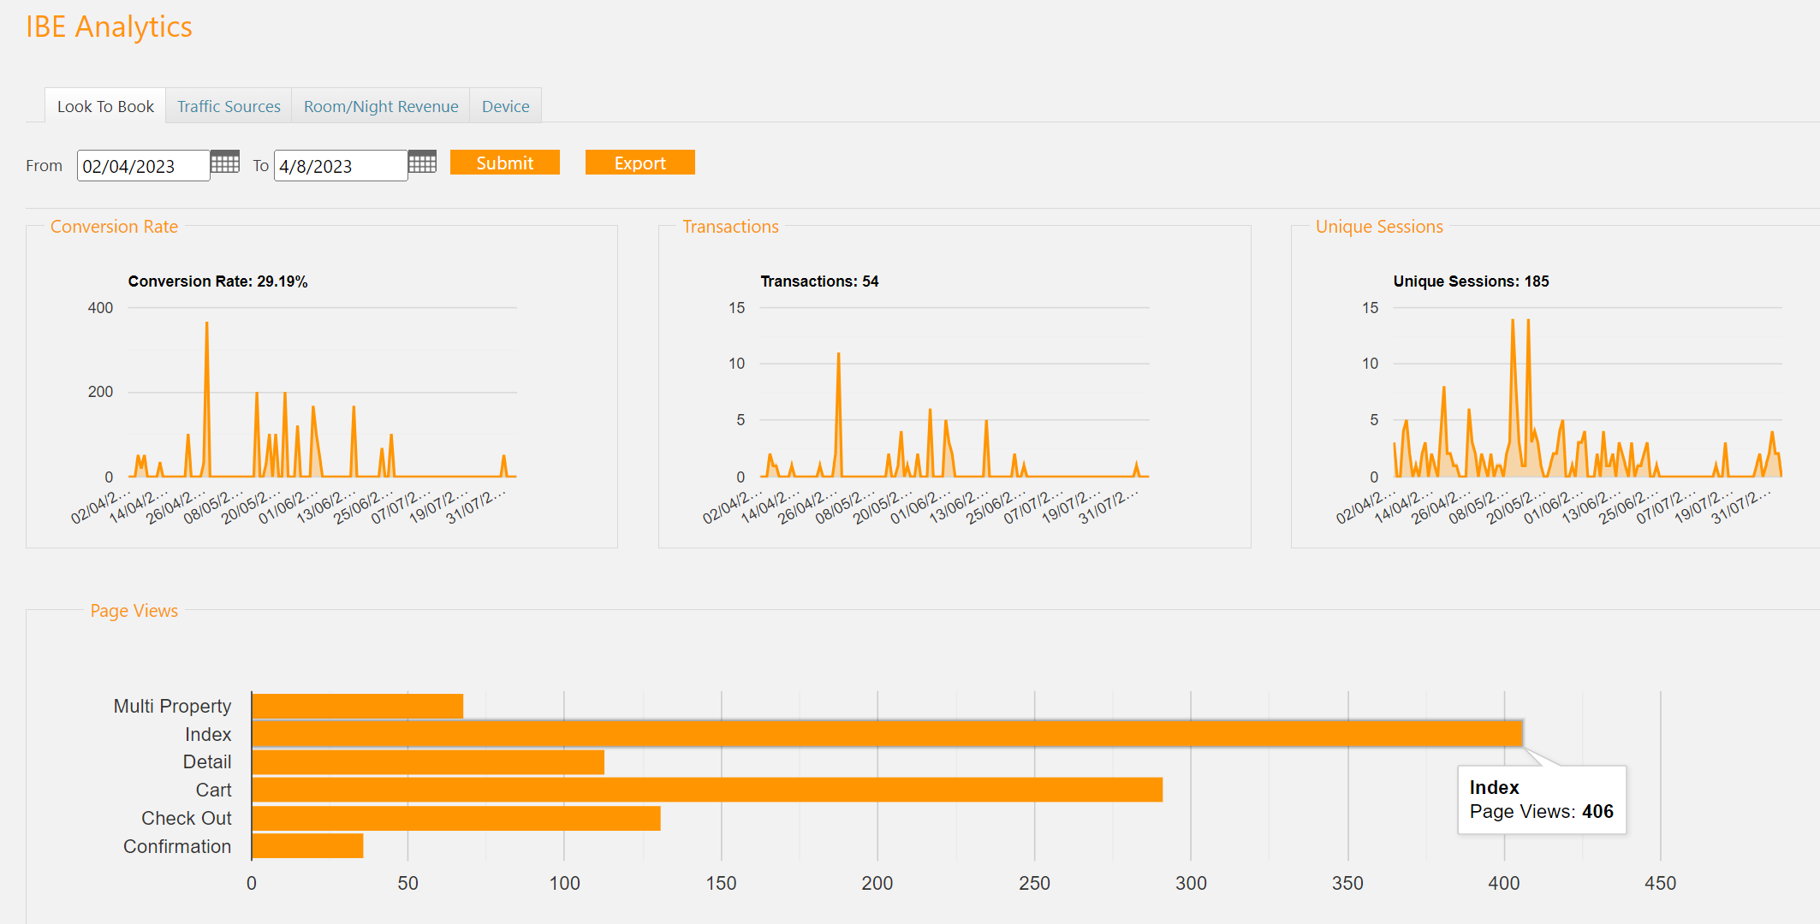Open the Room/Night Revenue tab
Viewport: 1820px width, 924px height.
click(381, 106)
